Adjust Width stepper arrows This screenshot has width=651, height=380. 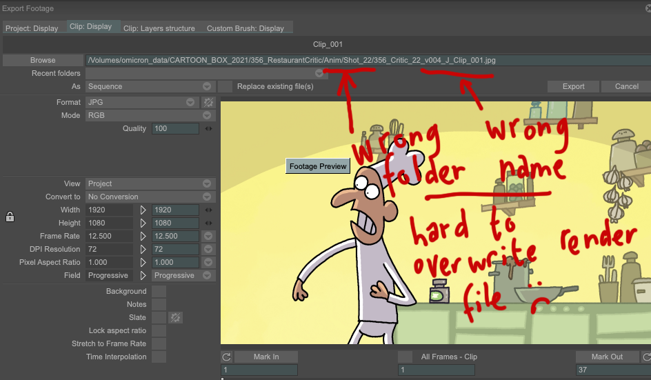(208, 210)
